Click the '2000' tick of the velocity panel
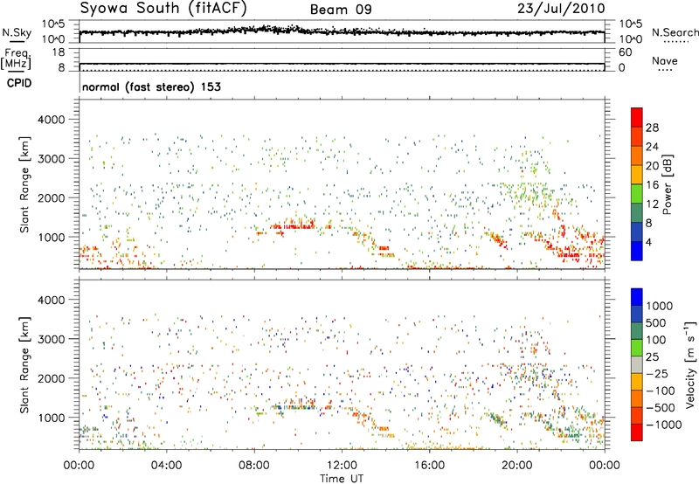 [x=51, y=378]
